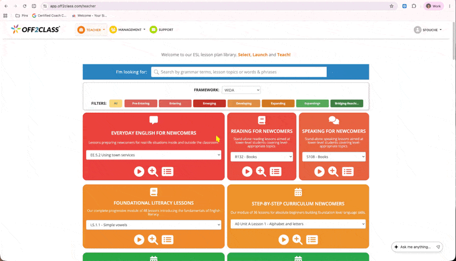Bookmark this page with the star icon
The width and height of the screenshot is (456, 261).
[x=392, y=6]
